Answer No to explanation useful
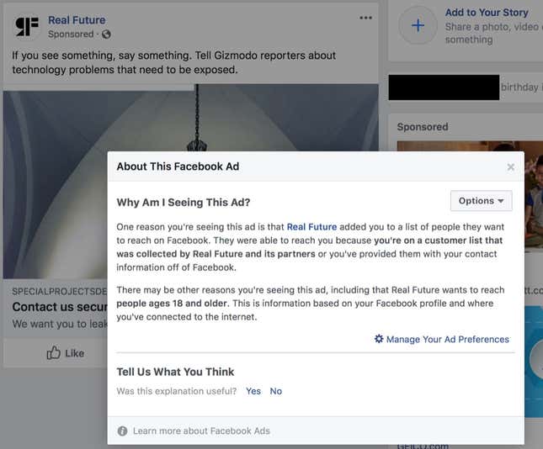 tap(275, 391)
